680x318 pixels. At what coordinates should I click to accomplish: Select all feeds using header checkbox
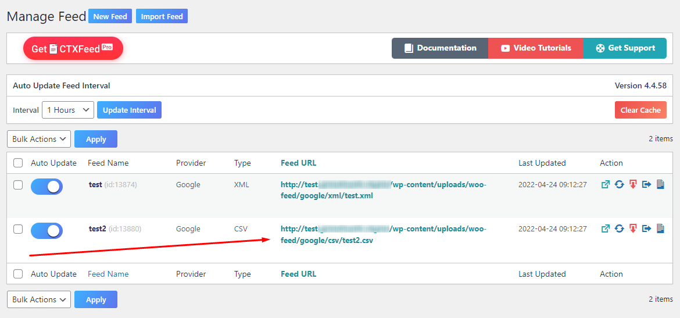[18, 163]
